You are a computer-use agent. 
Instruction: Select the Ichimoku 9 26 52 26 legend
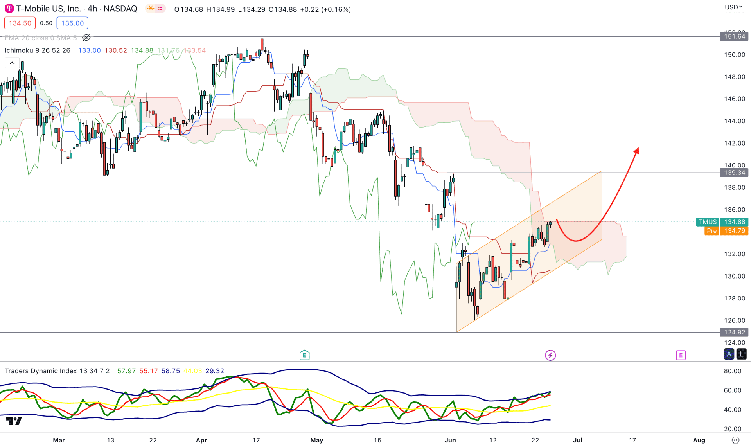coord(38,50)
